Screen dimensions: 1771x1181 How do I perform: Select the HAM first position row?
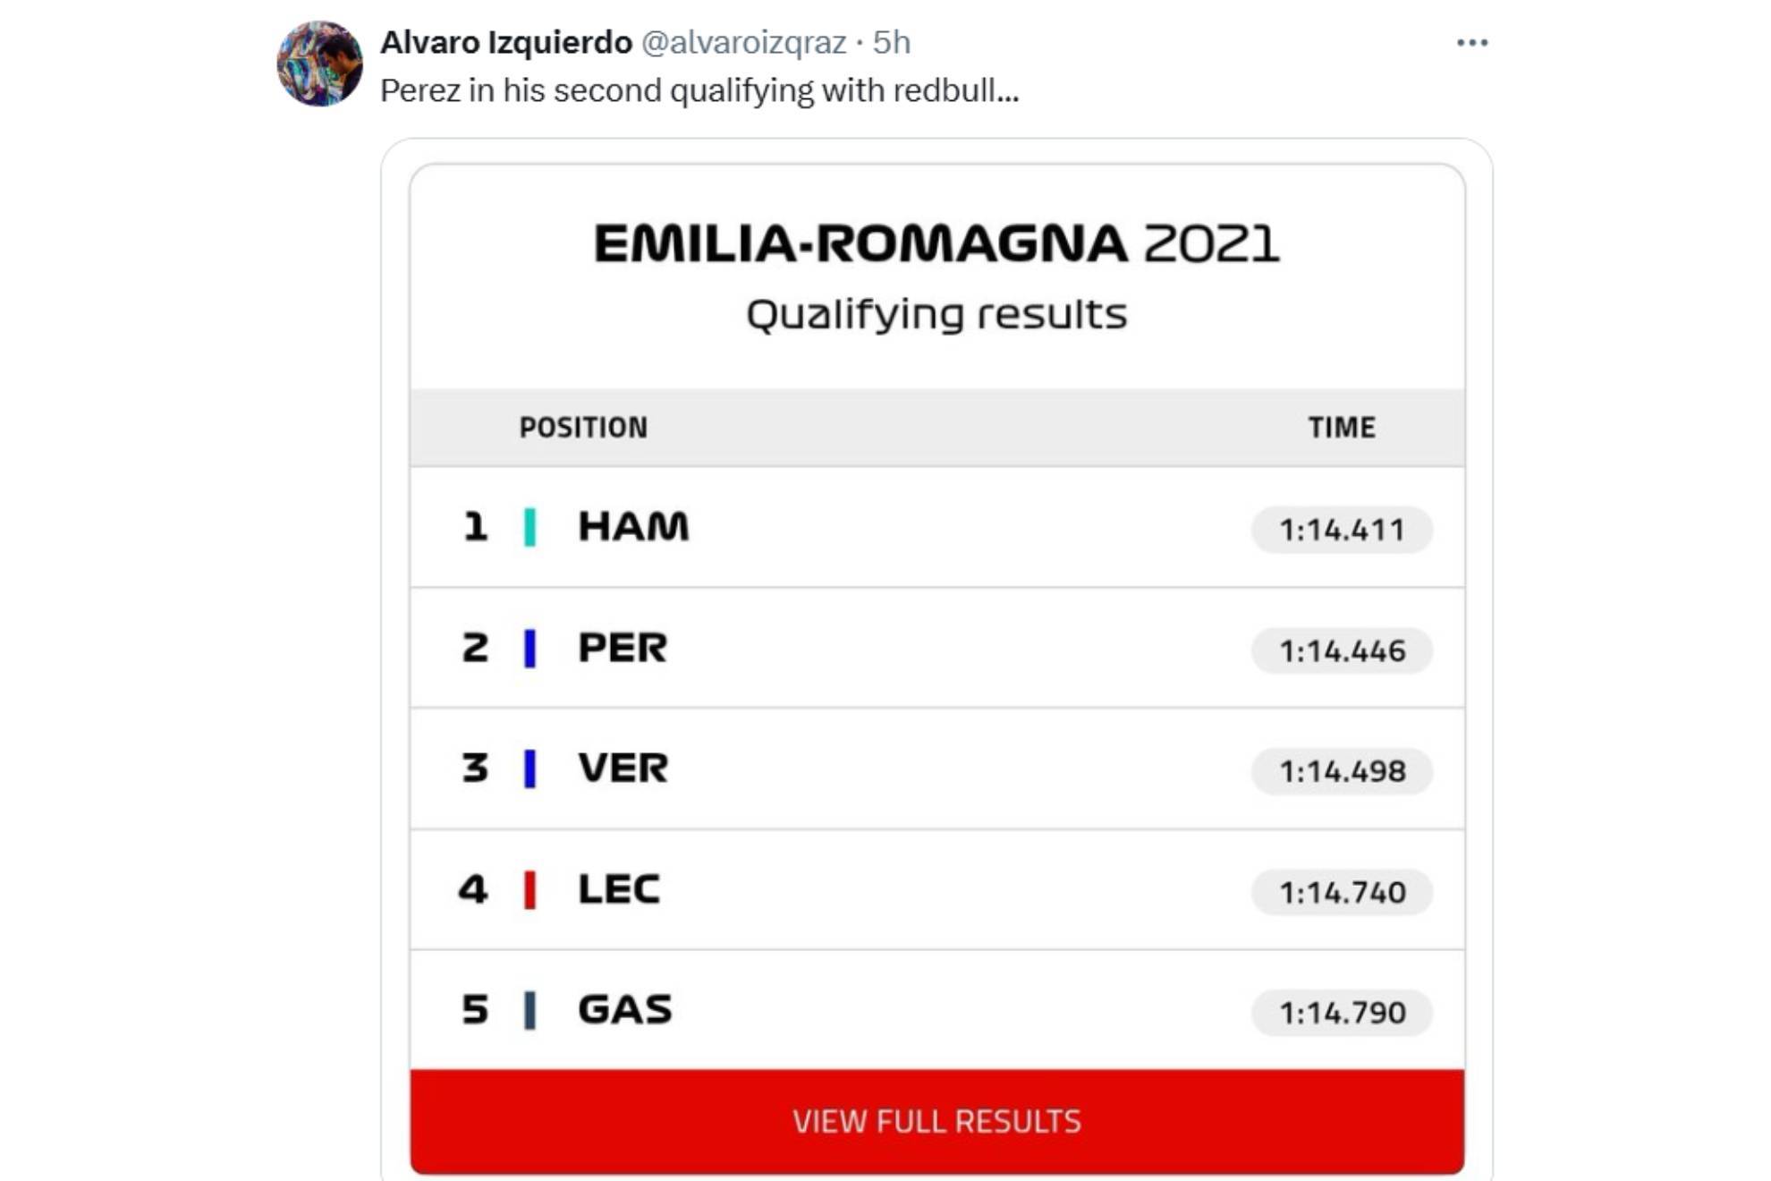(936, 527)
